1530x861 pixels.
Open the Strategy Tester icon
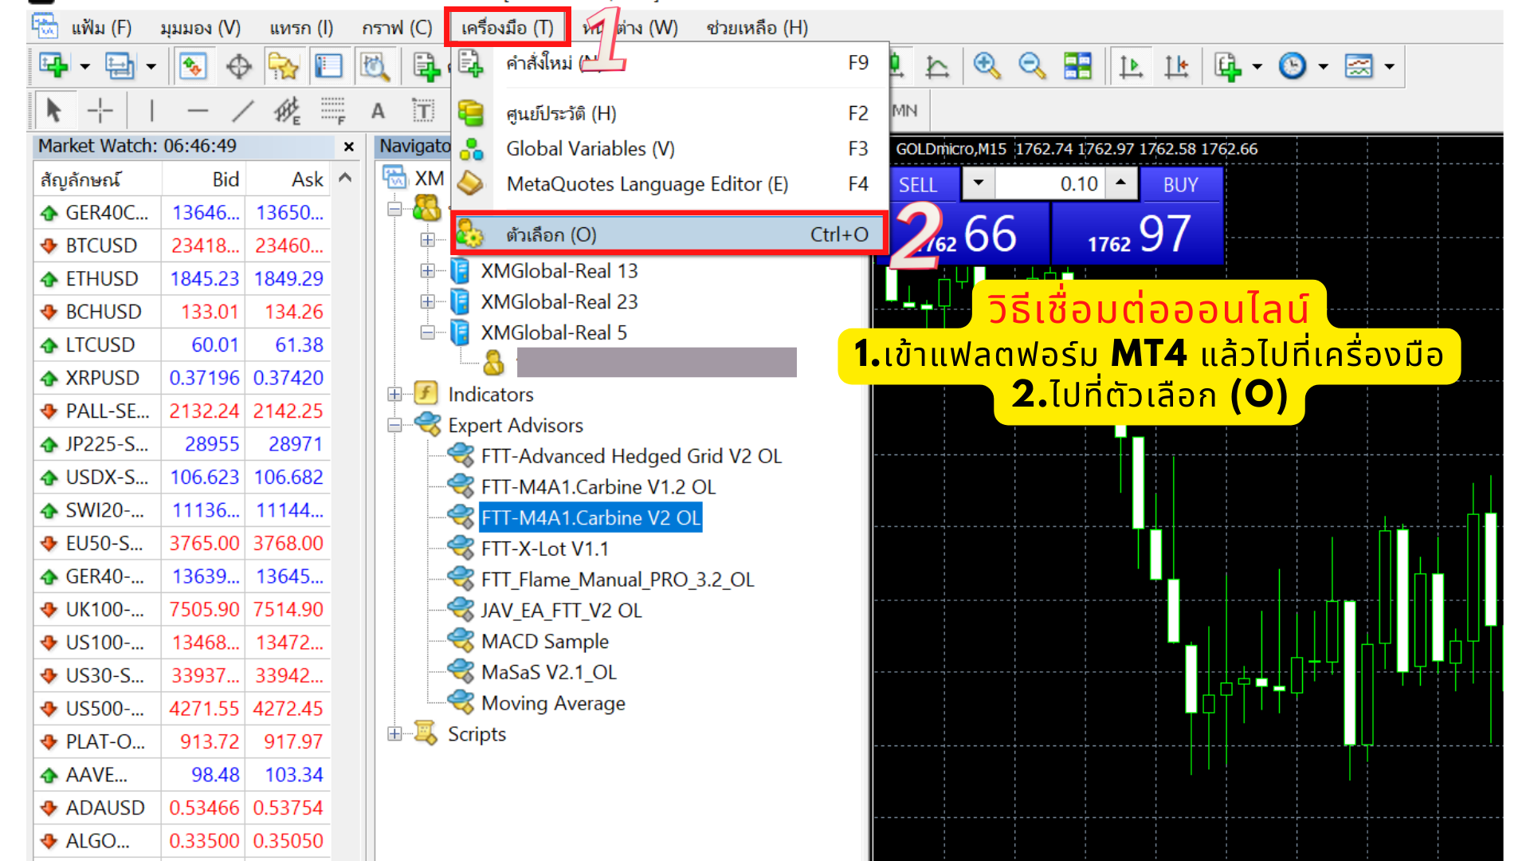coord(375,66)
